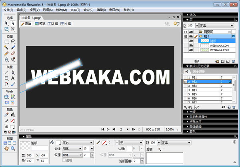Select the Lasso tool
240x167 pixels.
(x=13, y=41)
